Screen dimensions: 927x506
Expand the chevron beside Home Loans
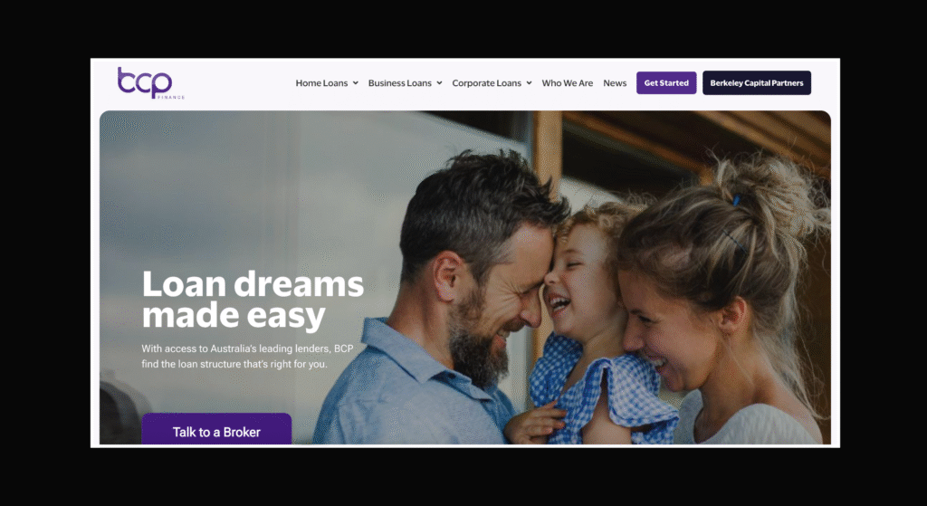click(x=355, y=83)
